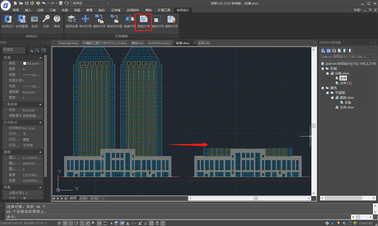This screenshot has height=226, width=378.
Task: Collapse the 建筑 tree folder
Action: (322, 88)
